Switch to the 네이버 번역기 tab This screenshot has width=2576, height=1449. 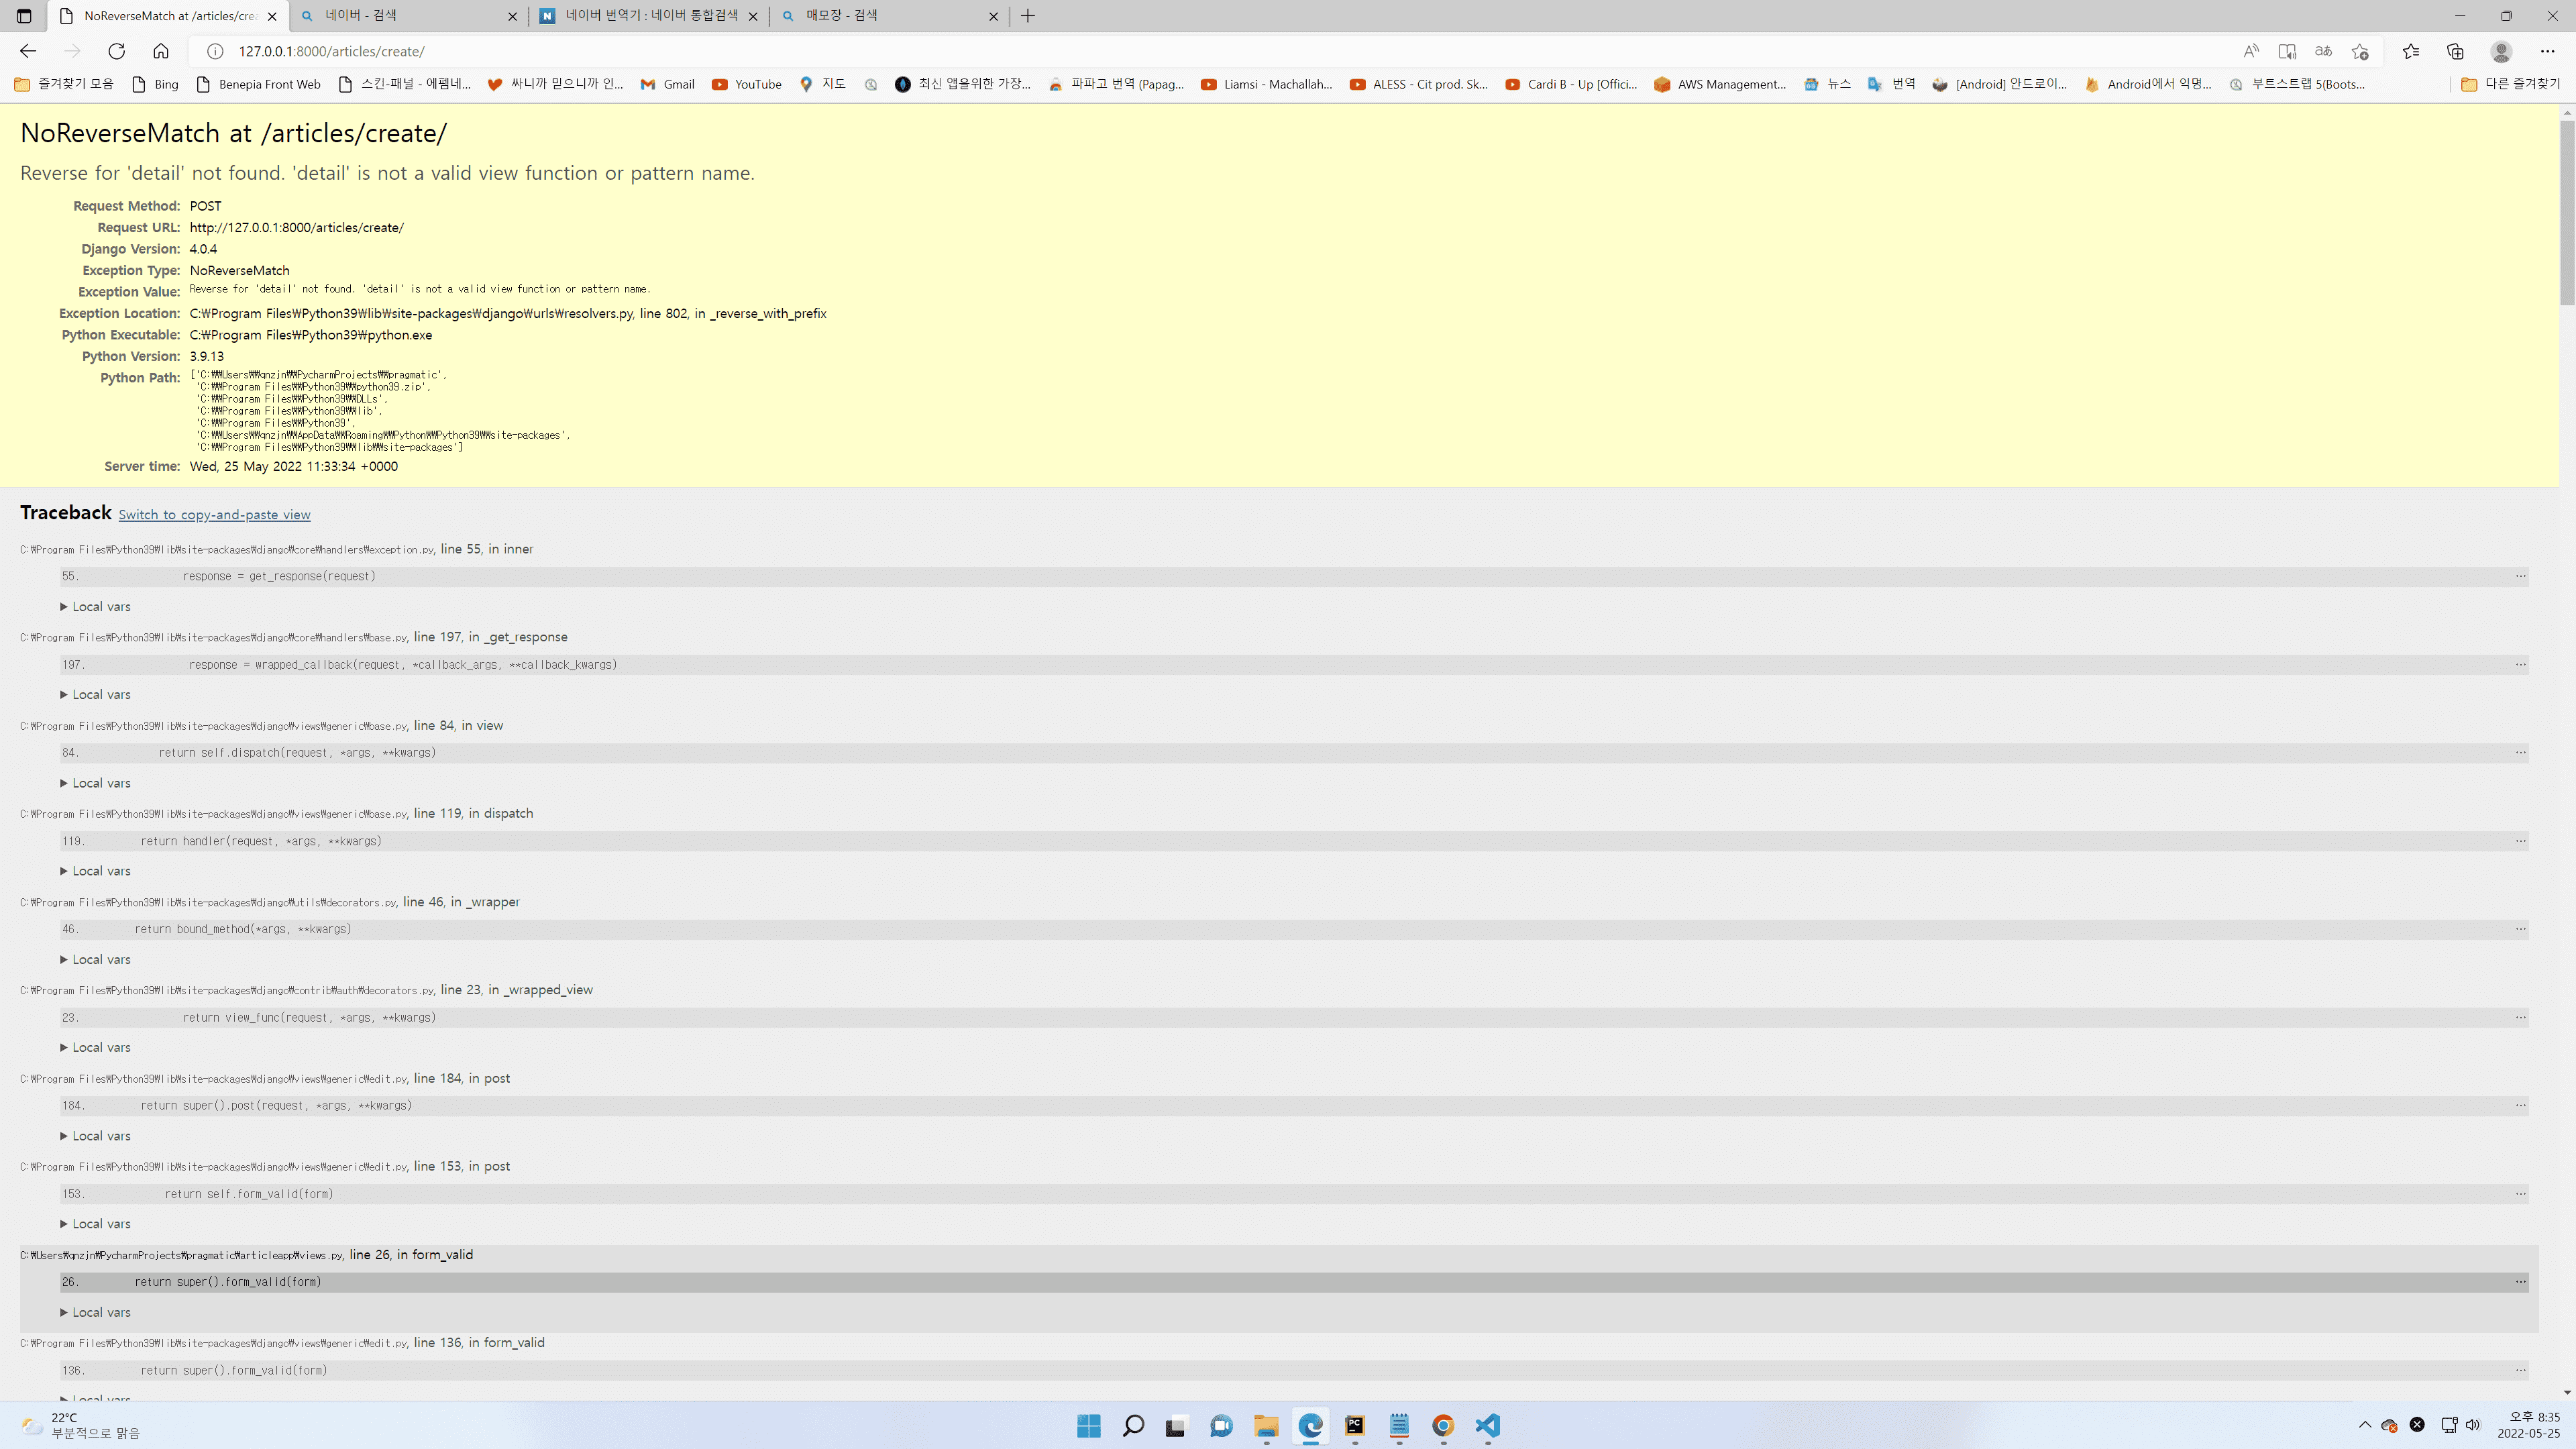click(650, 16)
